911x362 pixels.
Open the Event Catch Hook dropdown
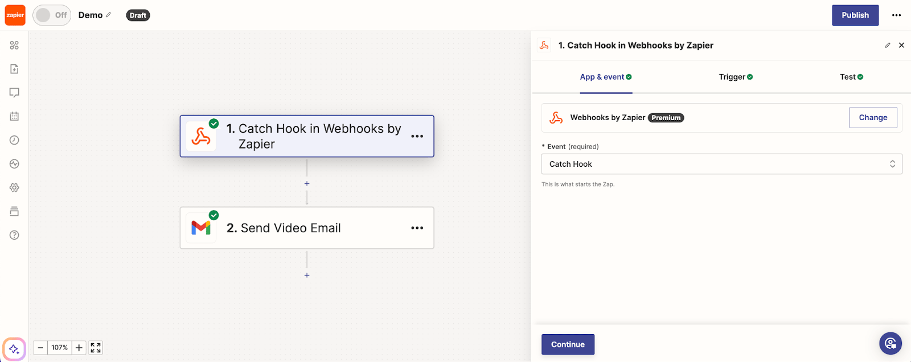721,164
